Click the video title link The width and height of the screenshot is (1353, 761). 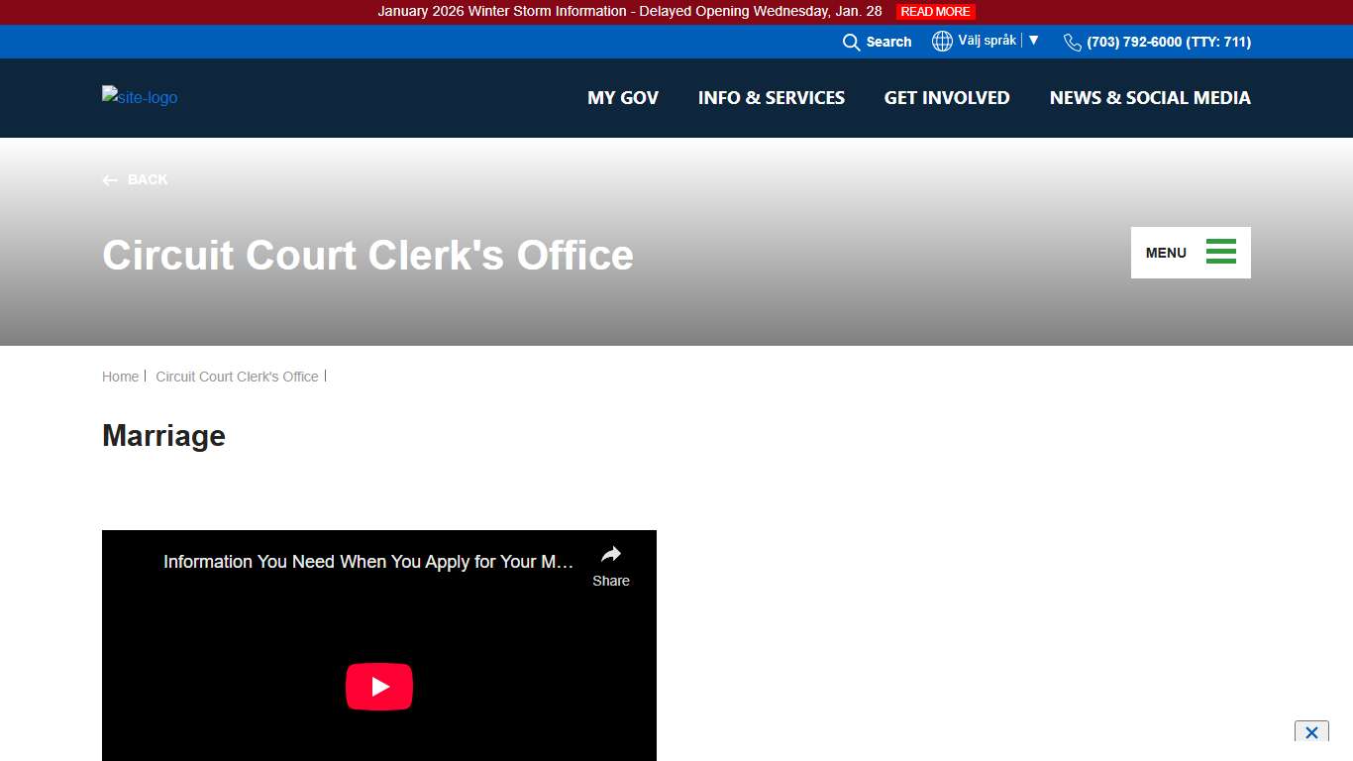point(368,562)
